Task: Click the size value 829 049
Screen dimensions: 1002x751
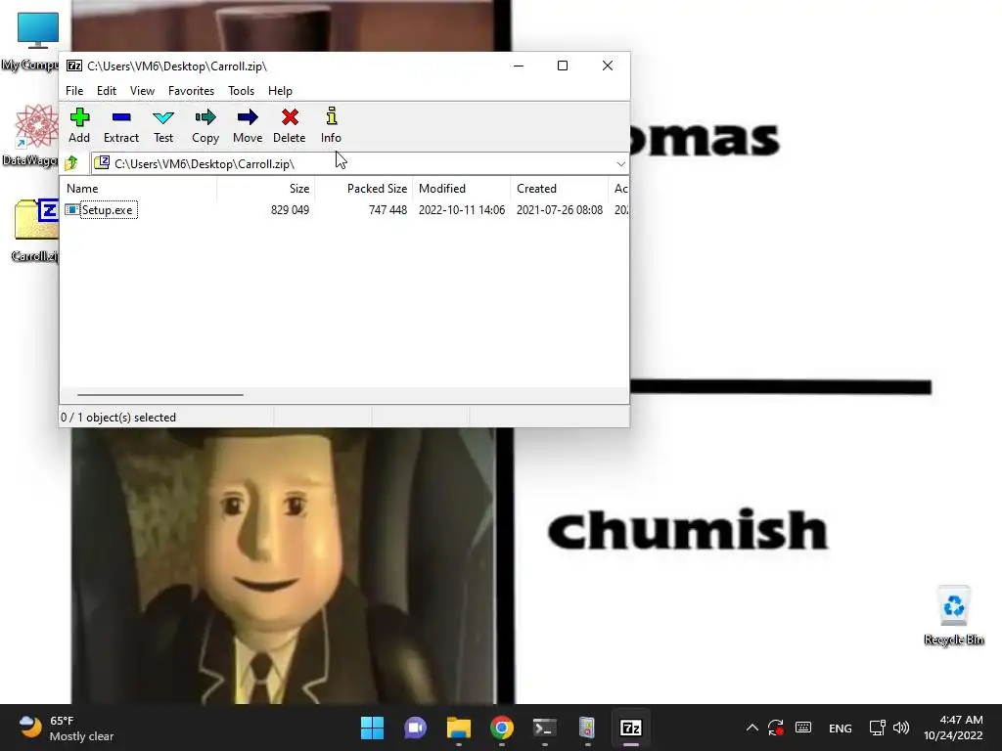Action: (x=290, y=210)
